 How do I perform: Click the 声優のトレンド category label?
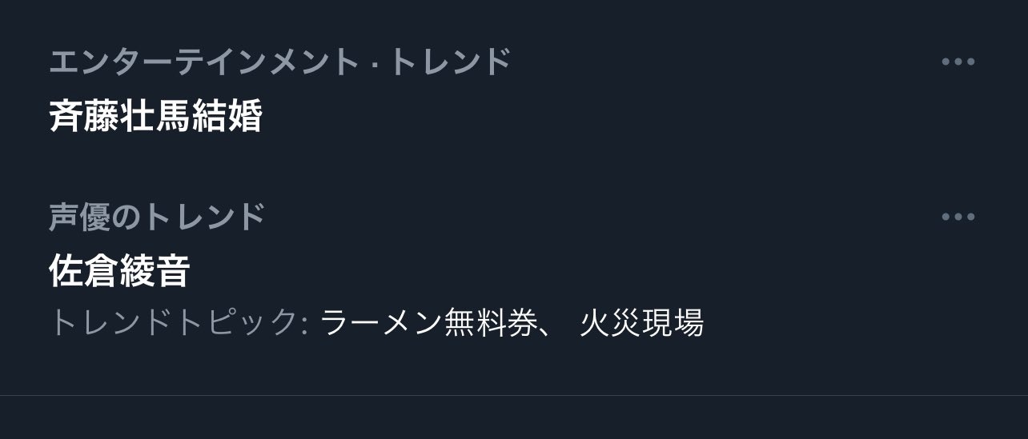157,218
